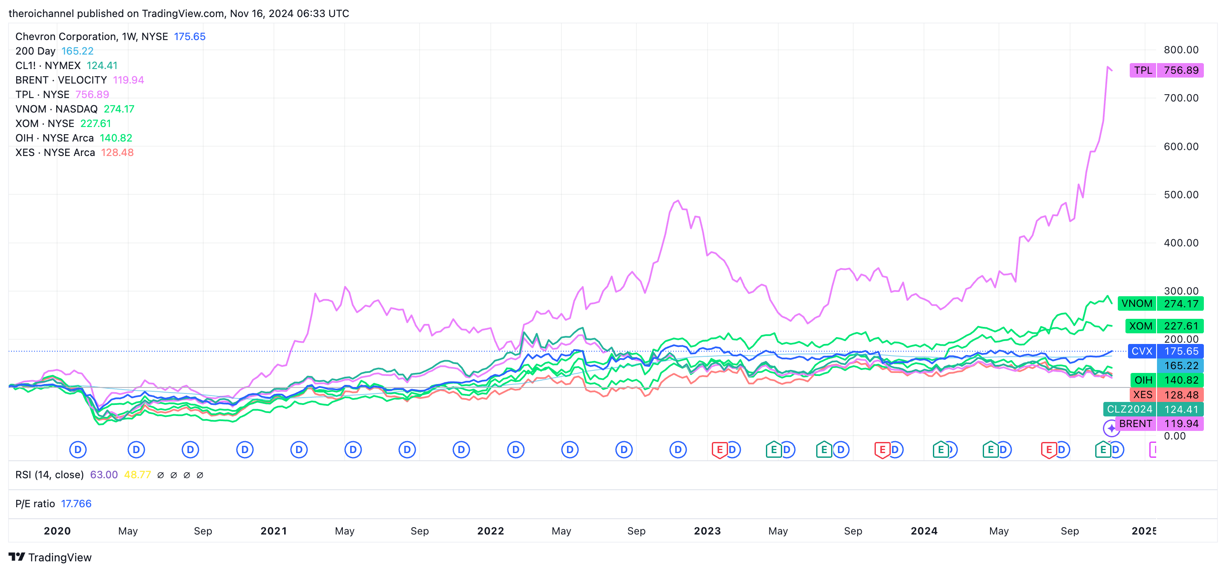Toggle the XES · NYSE Arca legend entry
This screenshot has height=572, width=1226.
tap(55, 153)
